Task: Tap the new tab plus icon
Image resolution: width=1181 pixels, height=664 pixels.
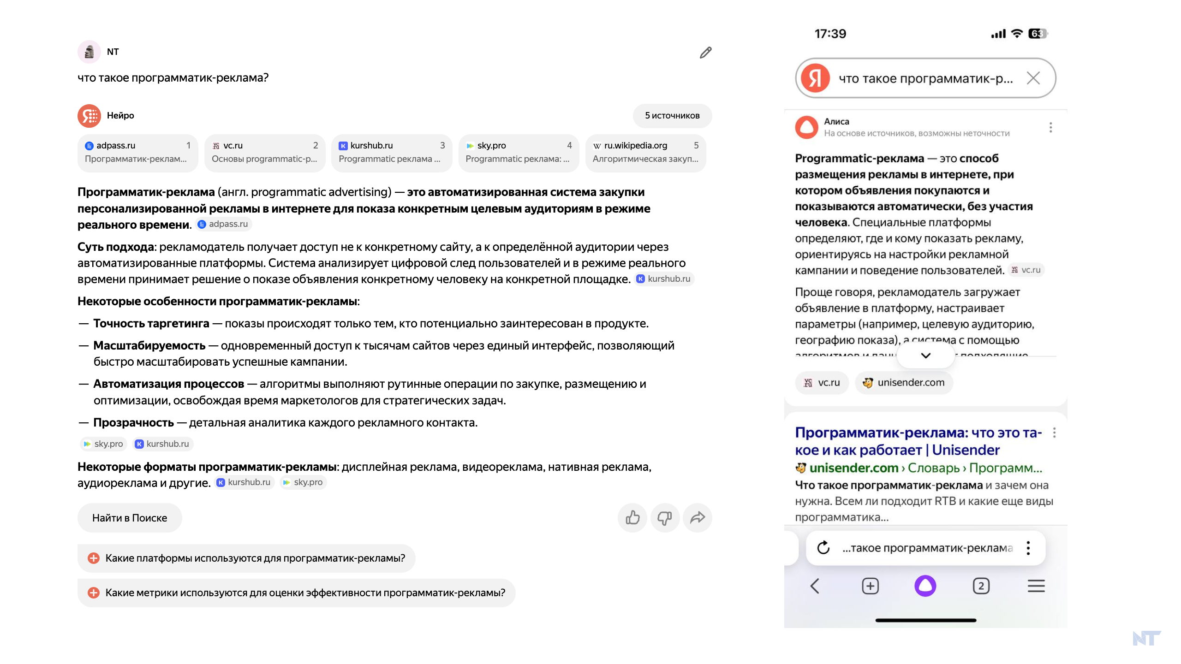Action: pos(870,586)
